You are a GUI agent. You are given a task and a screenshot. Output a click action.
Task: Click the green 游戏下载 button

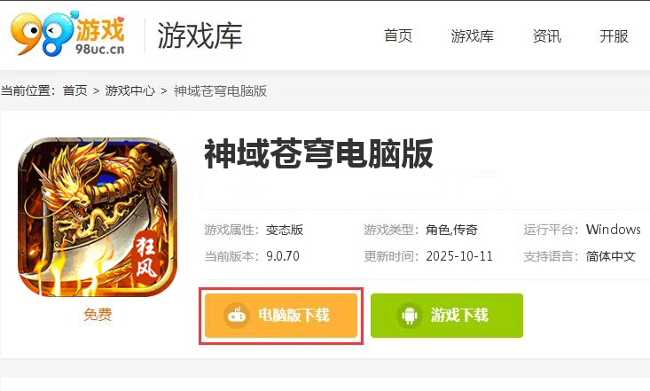[447, 316]
